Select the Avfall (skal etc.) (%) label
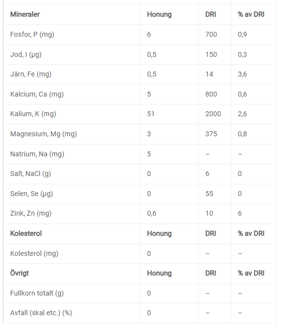The width and height of the screenshot is (284, 324). pyautogui.click(x=41, y=313)
